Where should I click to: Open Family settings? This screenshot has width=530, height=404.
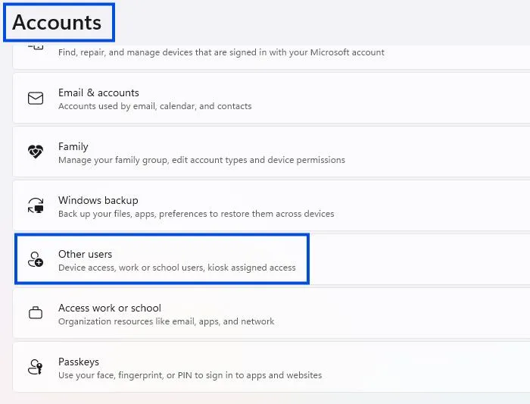(271, 152)
